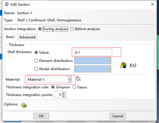Click the create material icon beside Material-1

pyautogui.click(x=79, y=78)
